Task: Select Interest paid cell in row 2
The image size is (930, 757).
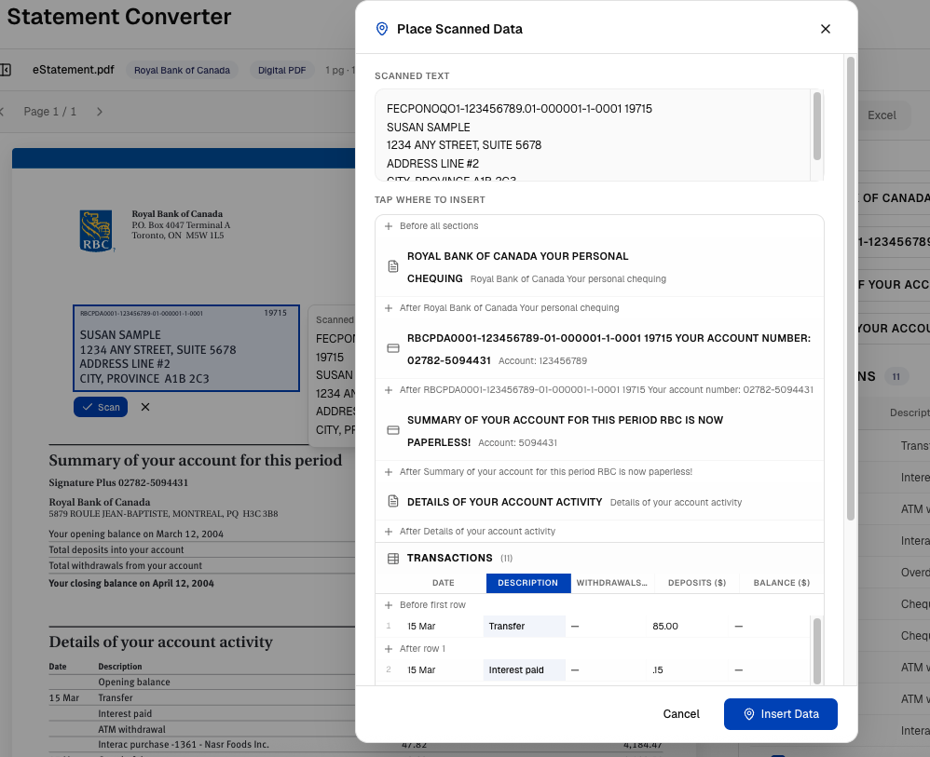Action: click(x=524, y=670)
